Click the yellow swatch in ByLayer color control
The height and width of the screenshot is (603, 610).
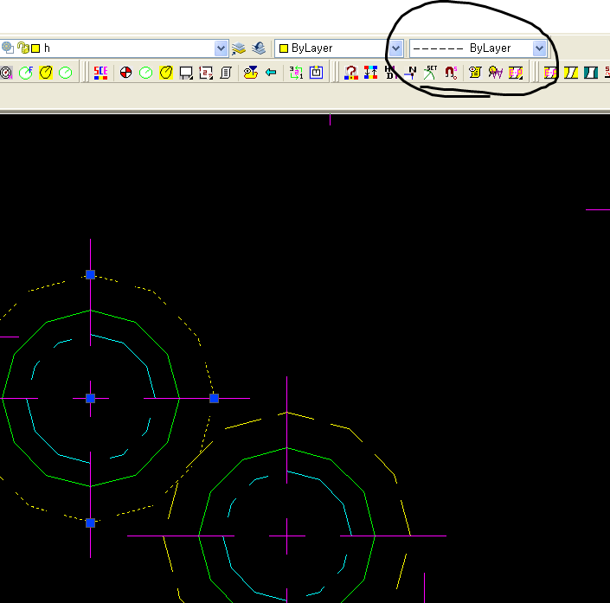pos(284,48)
